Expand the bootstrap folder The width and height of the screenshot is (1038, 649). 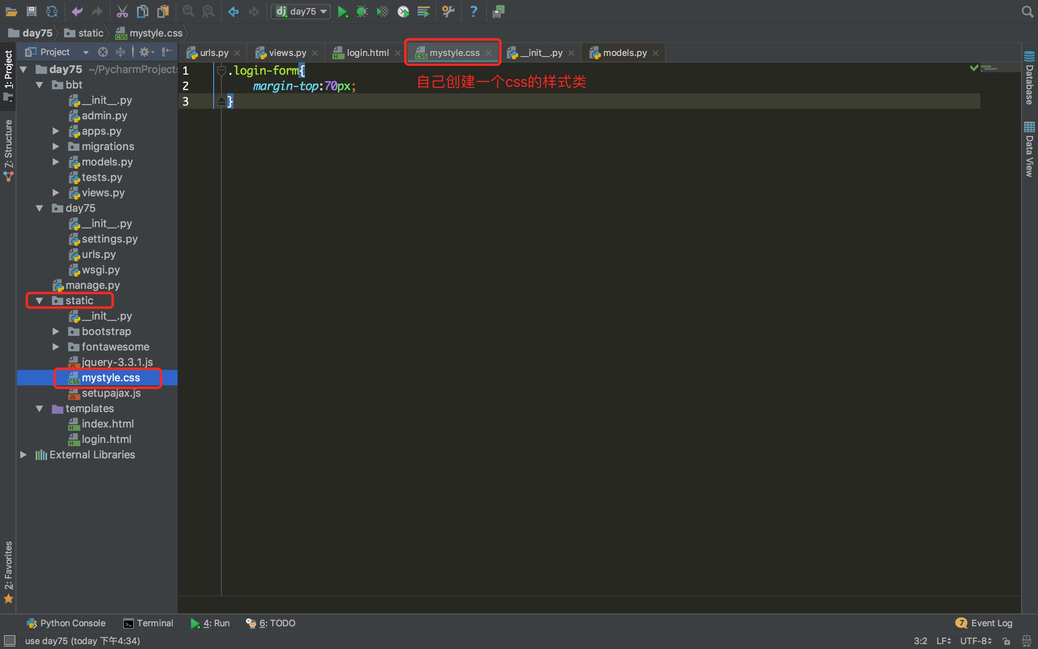pos(56,331)
